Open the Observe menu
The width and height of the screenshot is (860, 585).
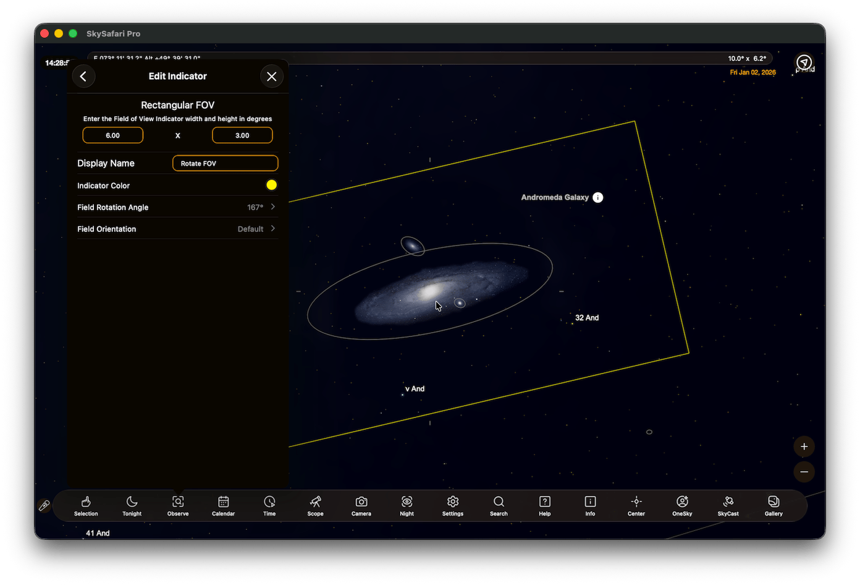[178, 506]
